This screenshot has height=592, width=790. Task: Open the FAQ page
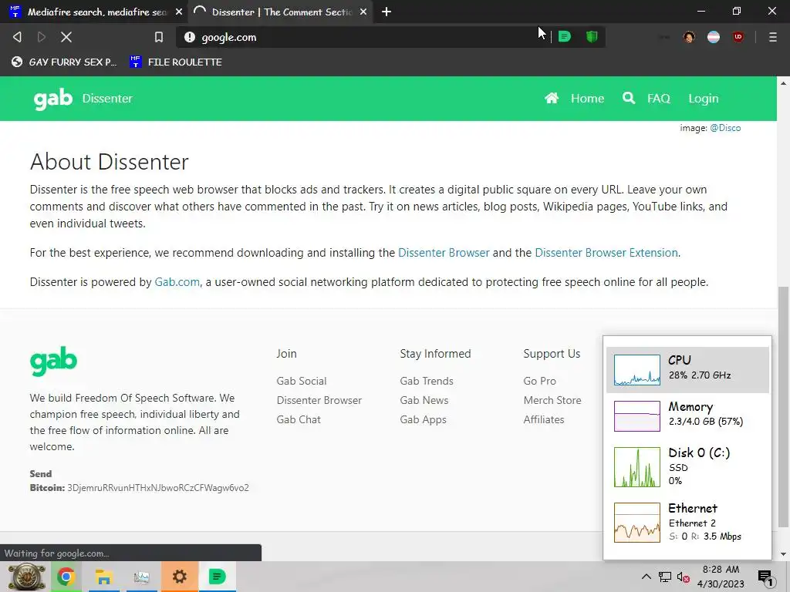[659, 98]
